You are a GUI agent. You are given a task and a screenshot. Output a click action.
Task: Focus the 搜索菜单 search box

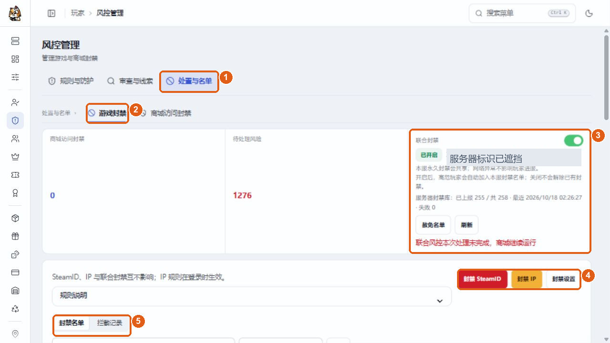coord(522,13)
